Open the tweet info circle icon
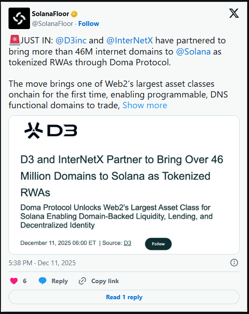 click(234, 263)
